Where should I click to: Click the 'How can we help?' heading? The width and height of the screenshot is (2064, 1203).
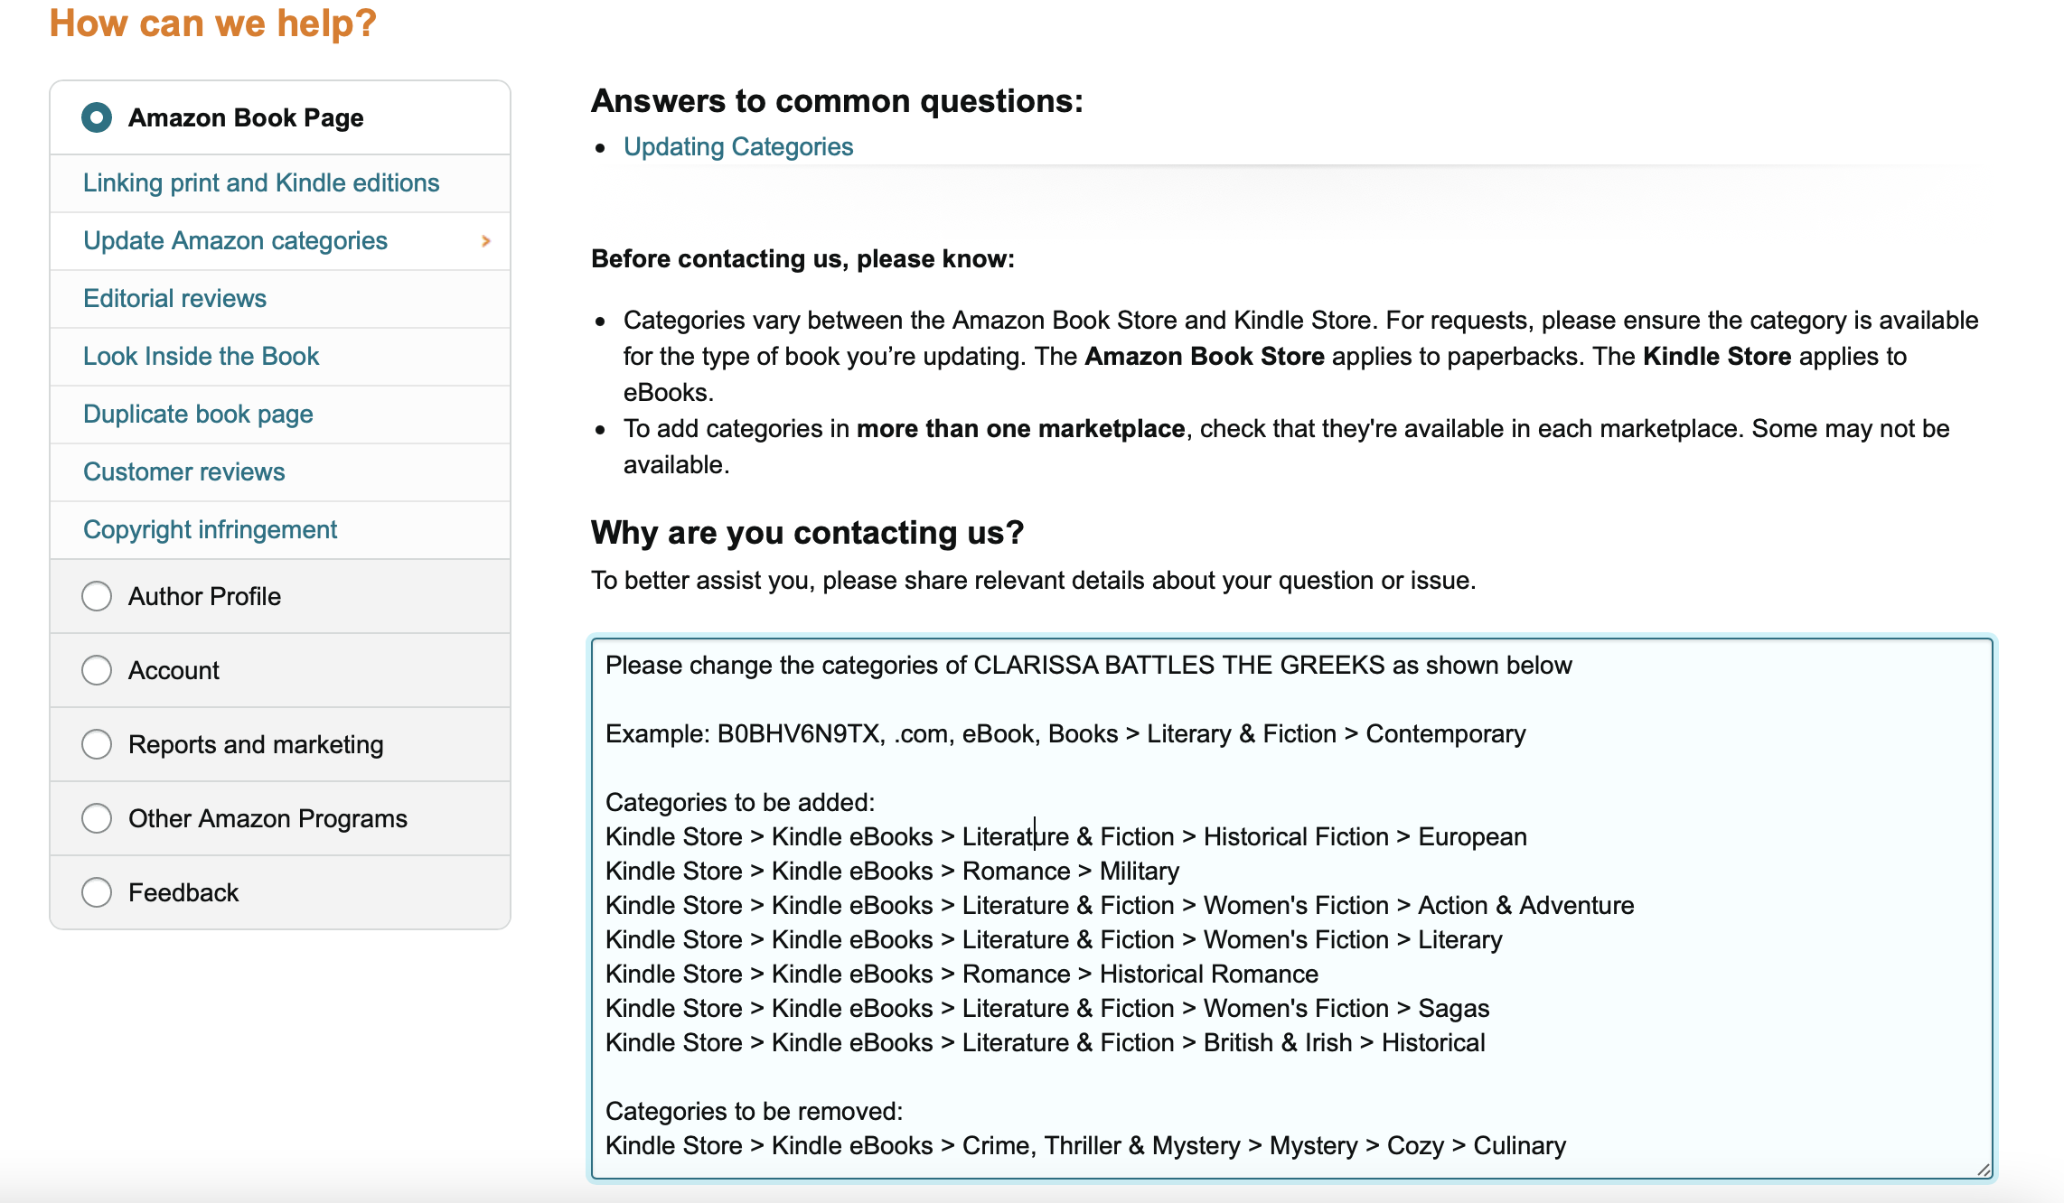point(212,23)
